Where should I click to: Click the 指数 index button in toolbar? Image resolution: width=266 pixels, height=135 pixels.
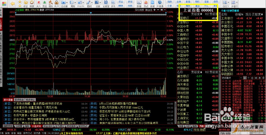point(169,2)
